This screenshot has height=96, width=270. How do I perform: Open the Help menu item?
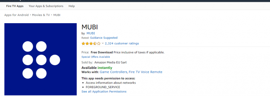tap(72, 6)
